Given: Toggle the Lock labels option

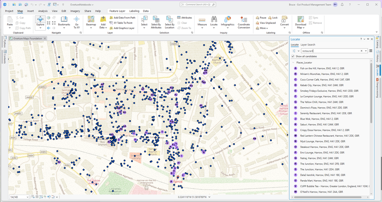Looking at the screenshot, I should coord(273,18).
